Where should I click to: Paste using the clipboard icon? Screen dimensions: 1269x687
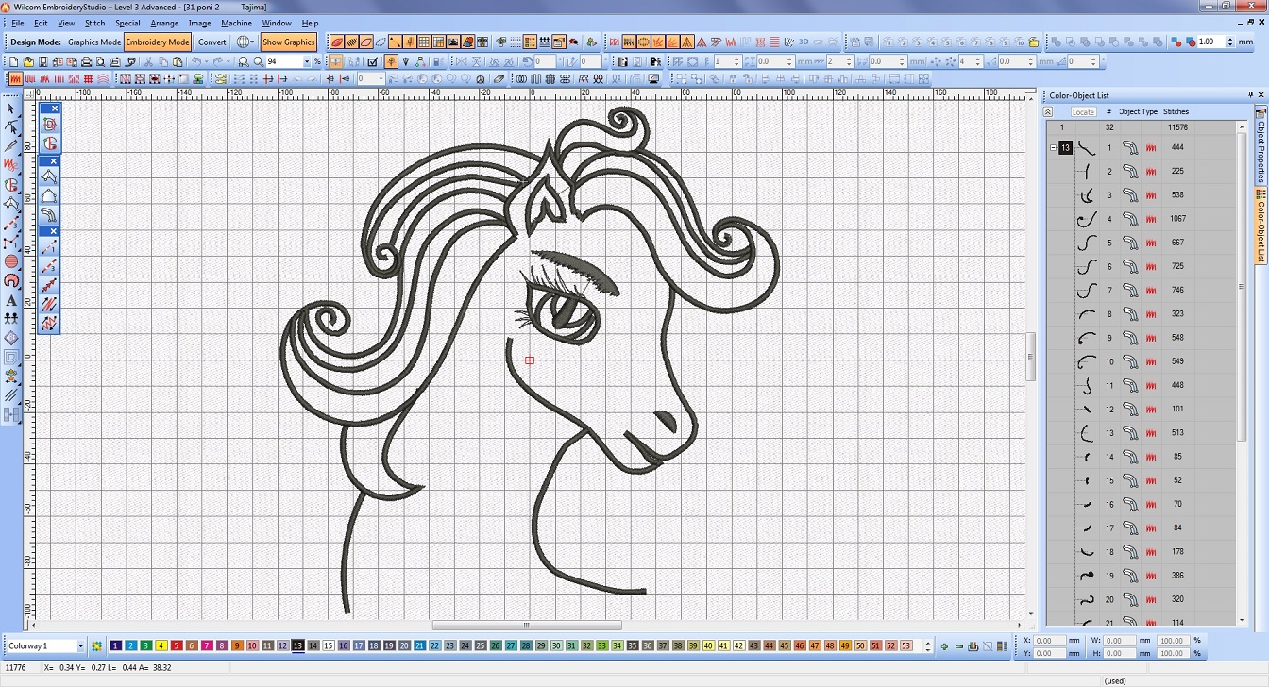(178, 61)
